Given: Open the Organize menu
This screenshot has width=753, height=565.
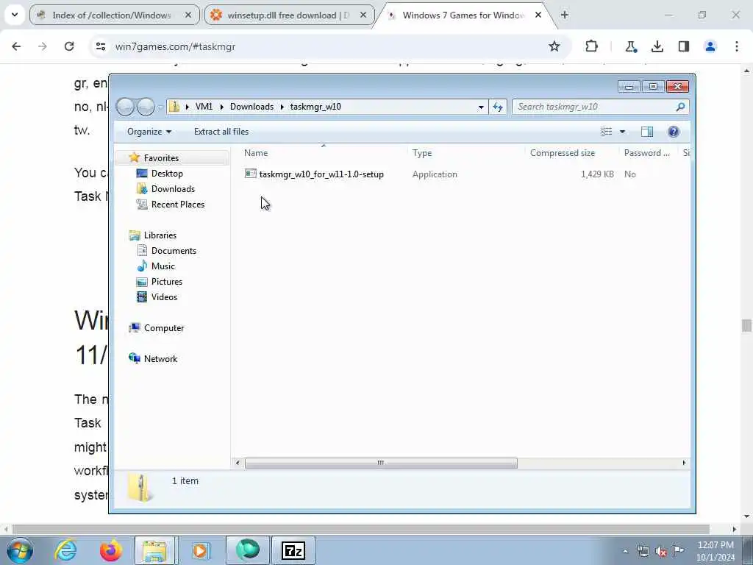Looking at the screenshot, I should [x=149, y=132].
